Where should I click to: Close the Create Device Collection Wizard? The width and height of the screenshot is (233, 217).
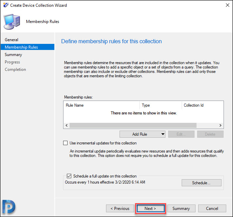coord(227,5)
